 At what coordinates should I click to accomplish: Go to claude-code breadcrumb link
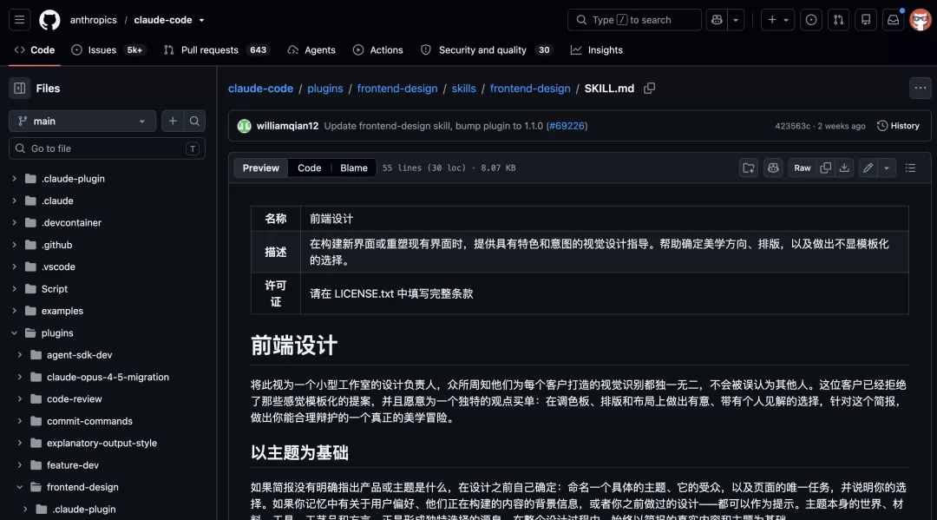click(x=260, y=89)
